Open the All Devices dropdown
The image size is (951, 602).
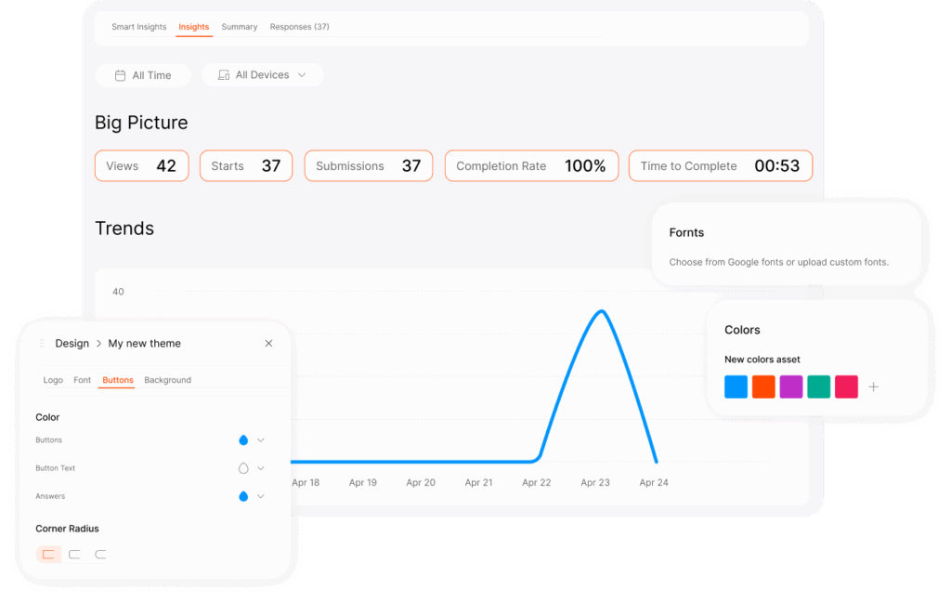click(x=262, y=75)
